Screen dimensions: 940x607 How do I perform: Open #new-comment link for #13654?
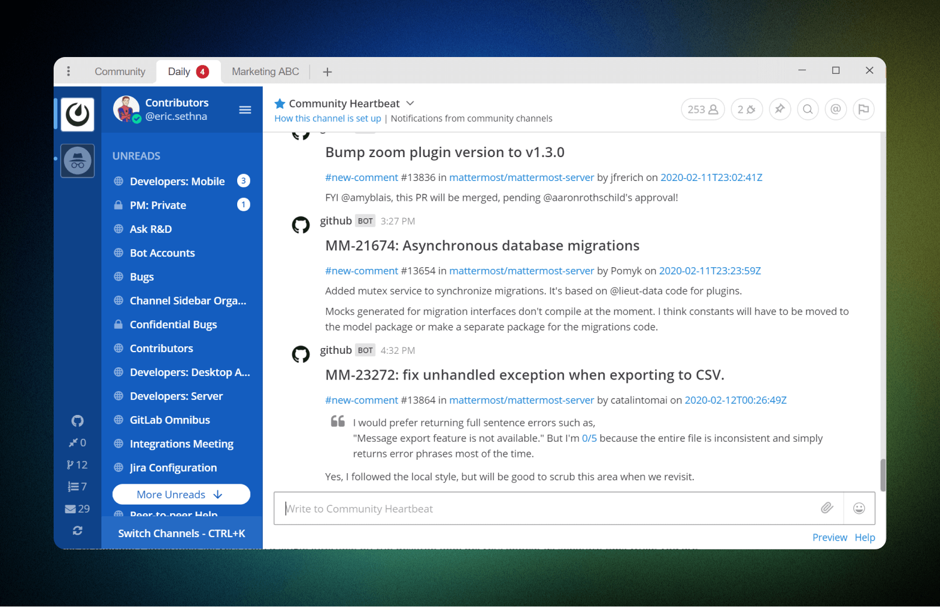(x=361, y=271)
